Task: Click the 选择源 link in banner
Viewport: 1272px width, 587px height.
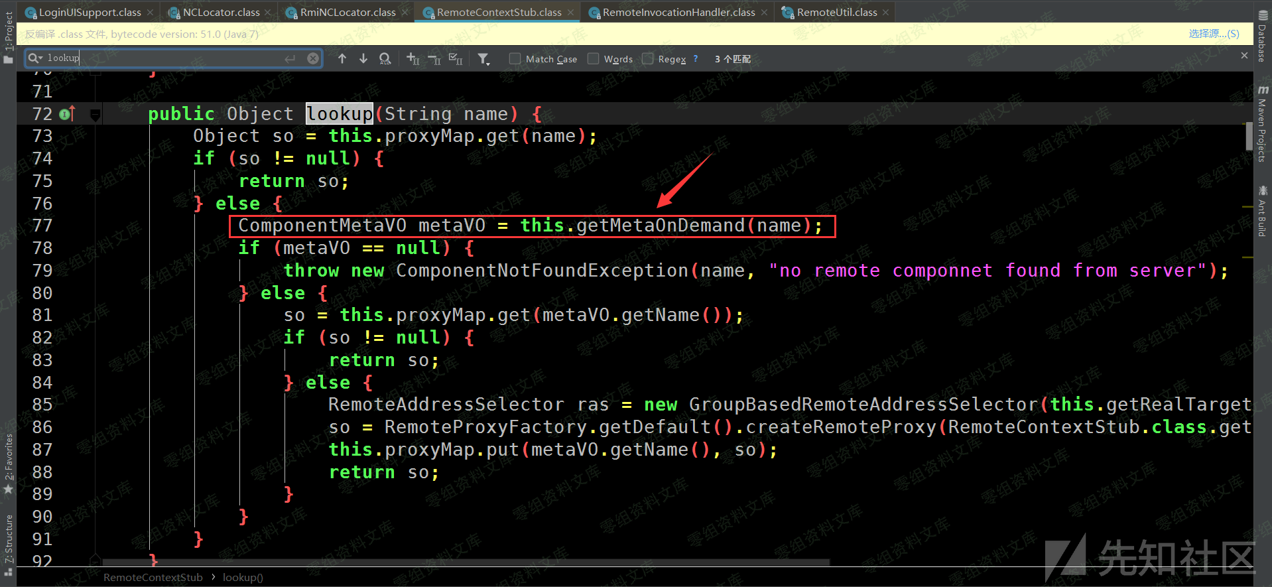Action: (x=1213, y=34)
